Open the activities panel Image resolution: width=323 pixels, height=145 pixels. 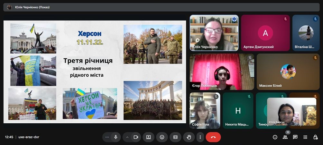click(x=305, y=137)
